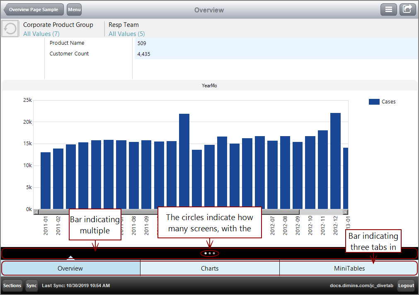Image resolution: width=419 pixels, height=295 pixels.
Task: Open the Corporate Product Group All Values (7) filter
Action: point(41,34)
